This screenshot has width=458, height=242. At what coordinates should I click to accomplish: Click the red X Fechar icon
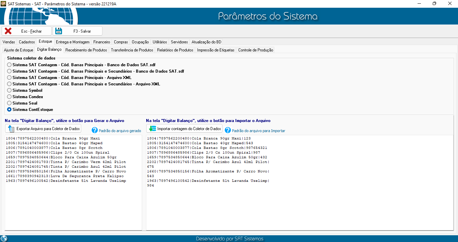tap(8, 31)
